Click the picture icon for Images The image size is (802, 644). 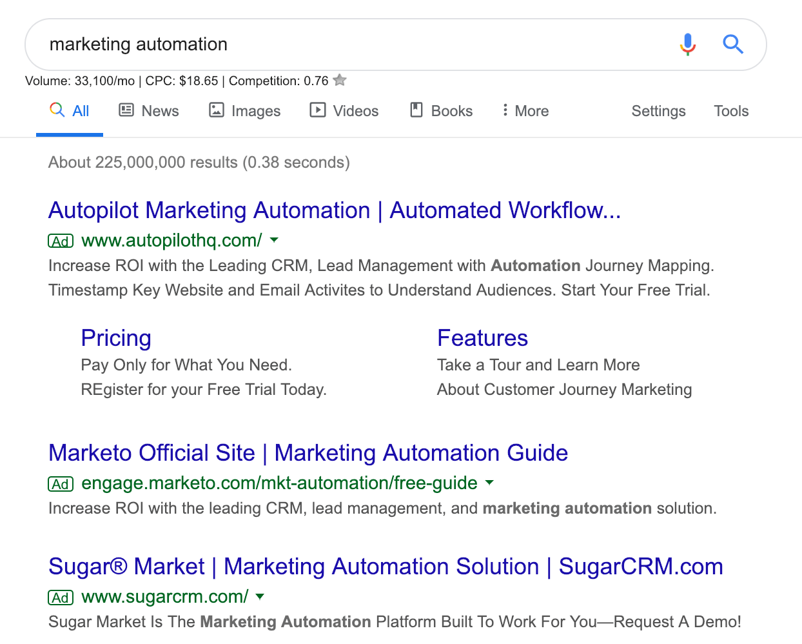217,110
